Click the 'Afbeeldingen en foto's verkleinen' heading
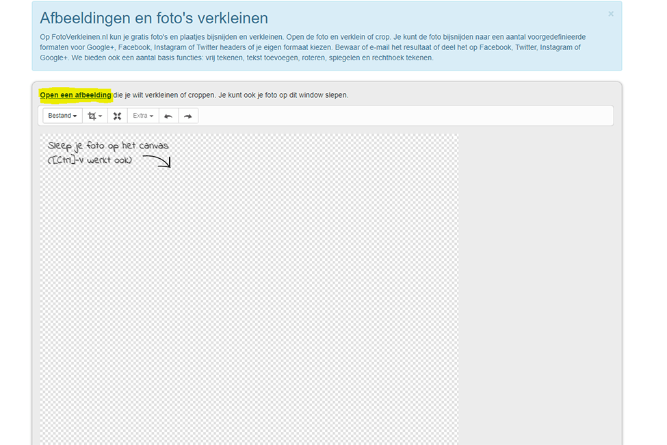 [154, 18]
